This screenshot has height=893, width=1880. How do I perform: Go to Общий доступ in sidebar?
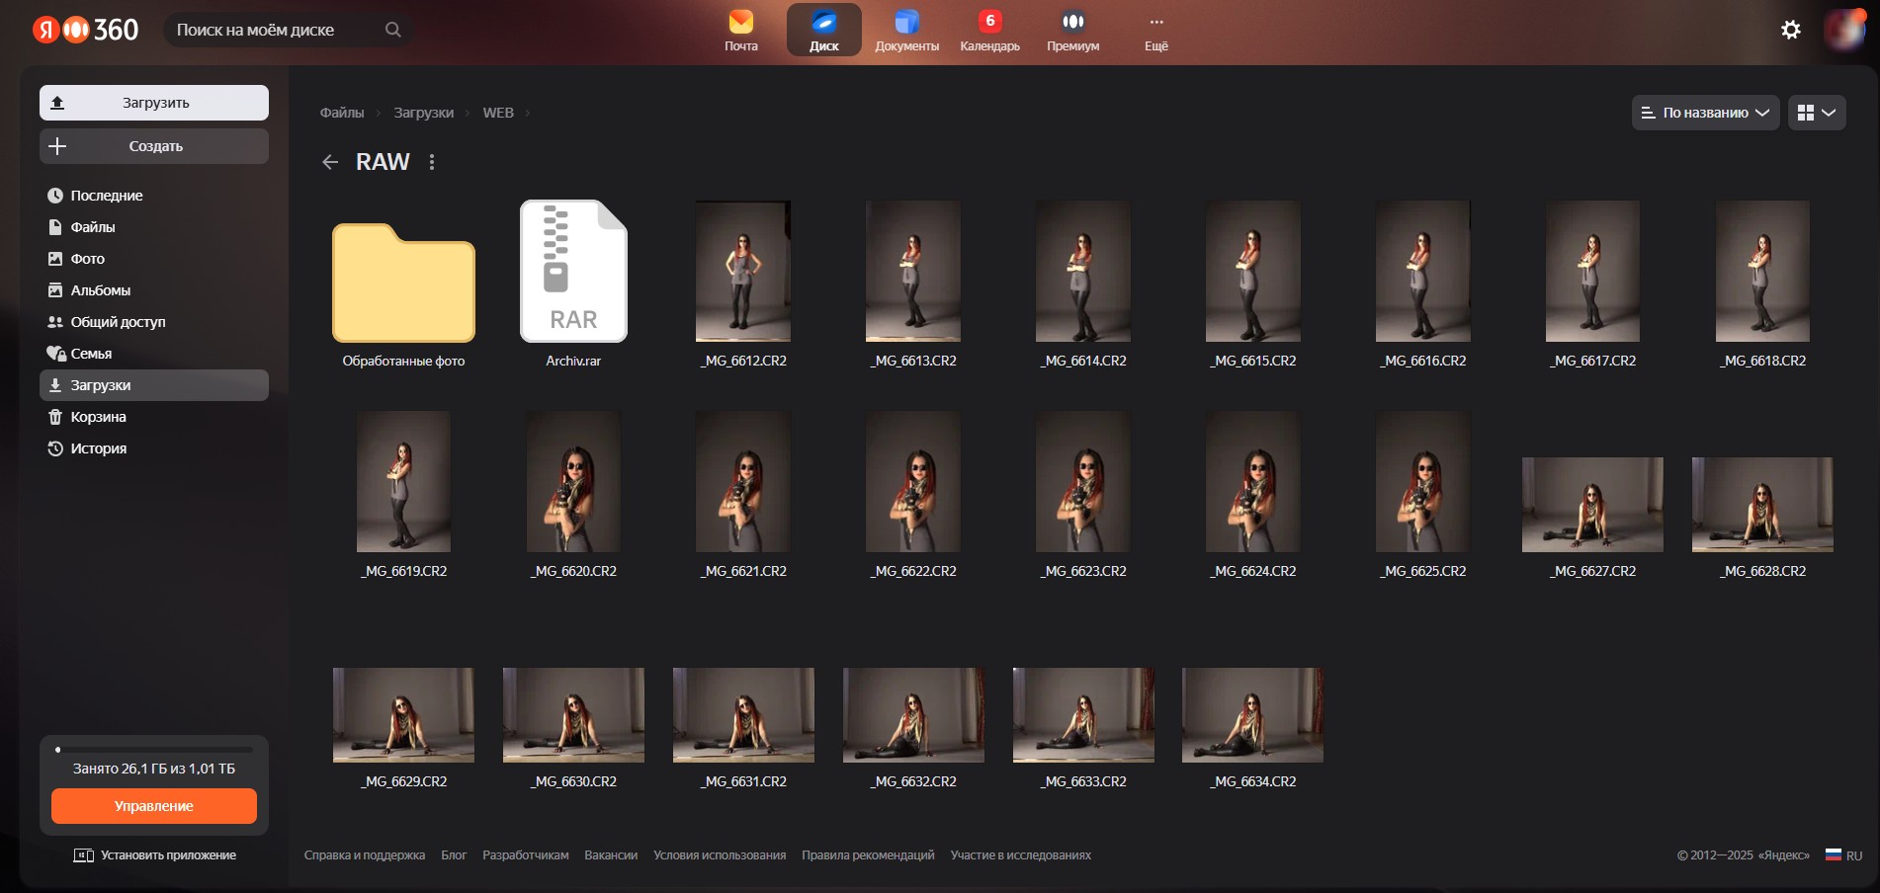click(x=118, y=322)
